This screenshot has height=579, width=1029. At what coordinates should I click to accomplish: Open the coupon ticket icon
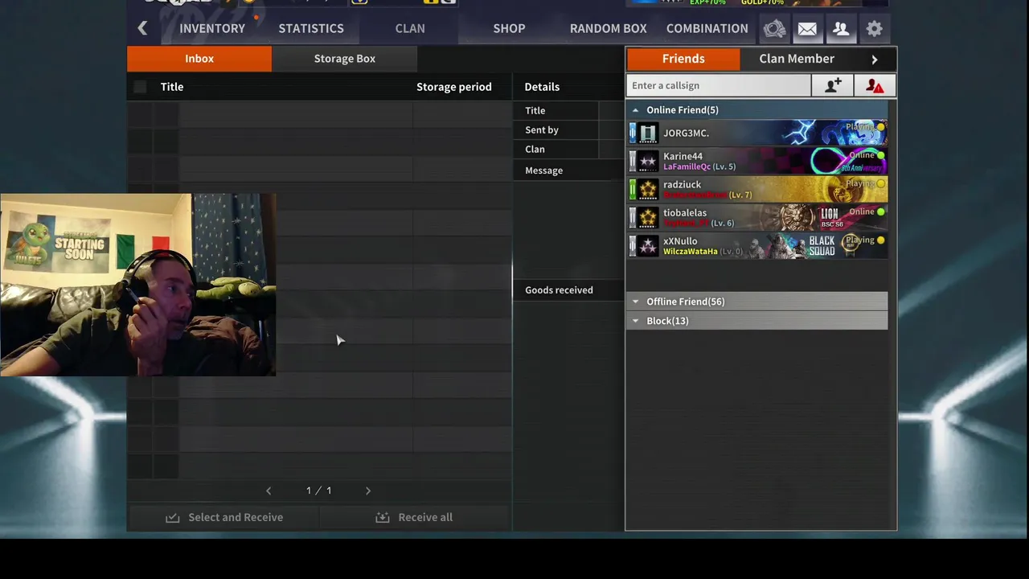774,29
